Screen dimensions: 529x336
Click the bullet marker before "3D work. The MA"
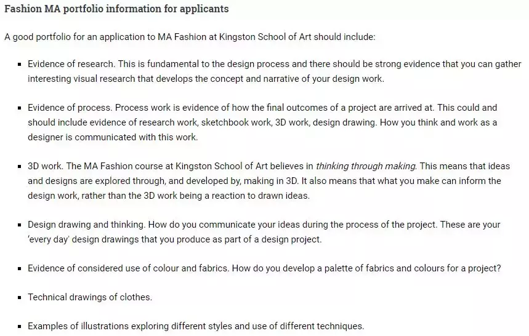pos(20,167)
